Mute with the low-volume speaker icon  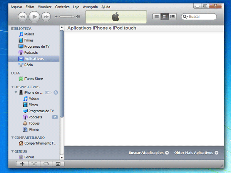57,17
